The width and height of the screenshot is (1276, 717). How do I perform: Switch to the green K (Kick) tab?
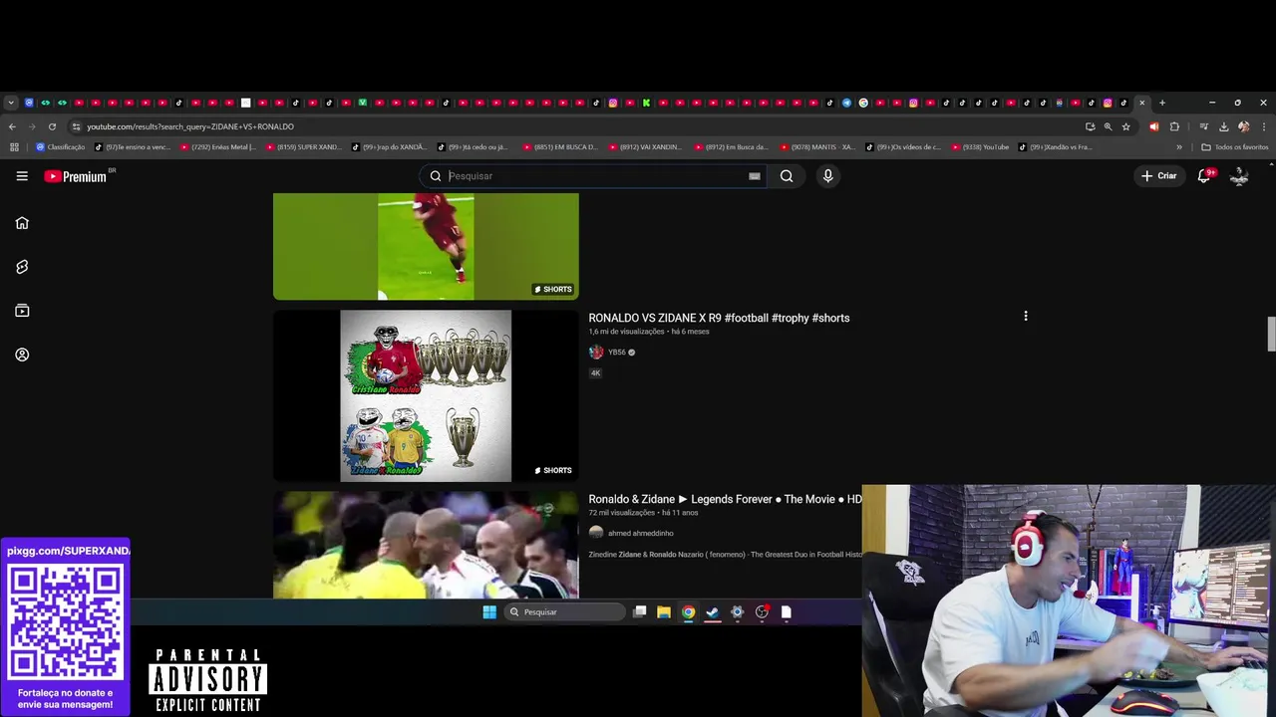click(x=646, y=103)
